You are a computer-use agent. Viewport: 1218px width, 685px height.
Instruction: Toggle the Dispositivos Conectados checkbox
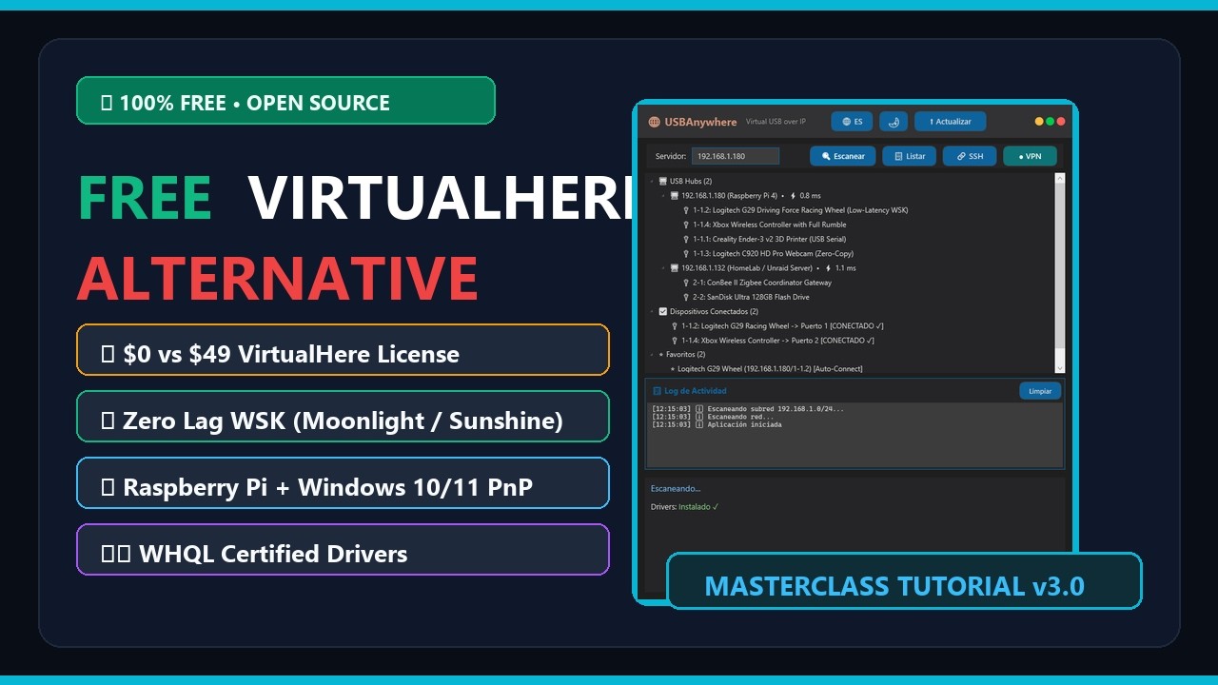[663, 311]
